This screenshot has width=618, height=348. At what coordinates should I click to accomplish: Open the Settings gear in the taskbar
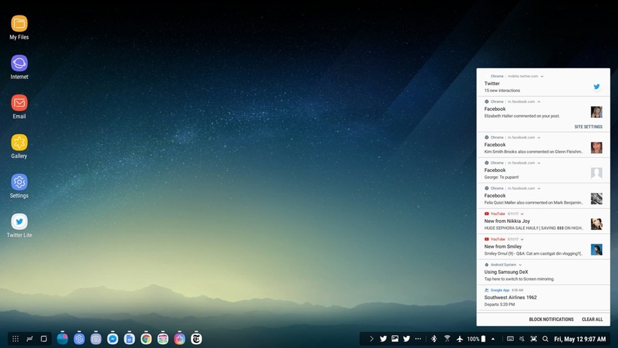pos(79,338)
